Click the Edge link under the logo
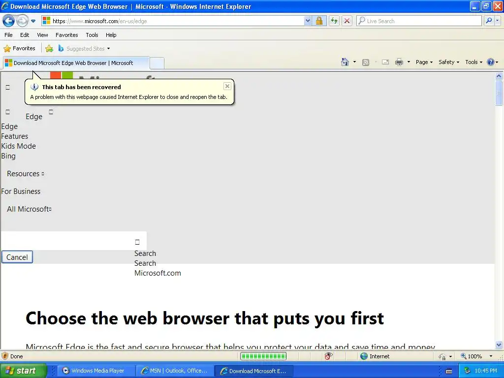This screenshot has width=504, height=378. (x=34, y=116)
